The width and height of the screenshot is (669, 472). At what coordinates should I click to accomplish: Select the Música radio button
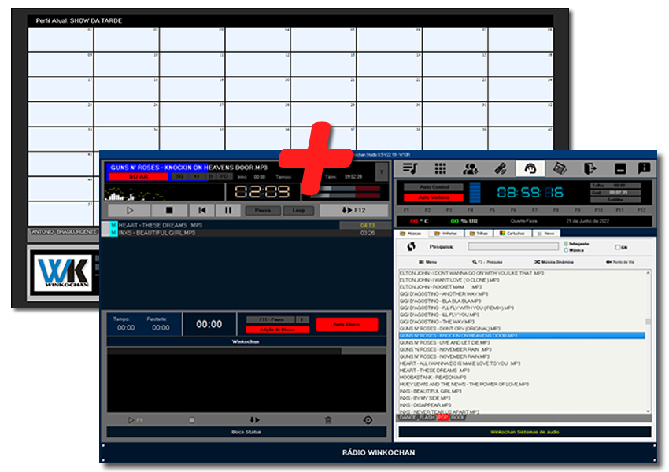pos(566,250)
